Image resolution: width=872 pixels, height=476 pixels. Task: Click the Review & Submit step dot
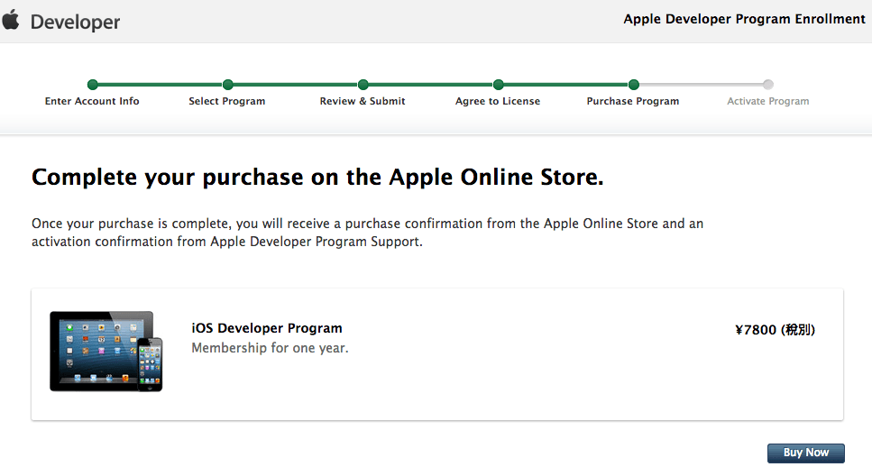click(363, 85)
